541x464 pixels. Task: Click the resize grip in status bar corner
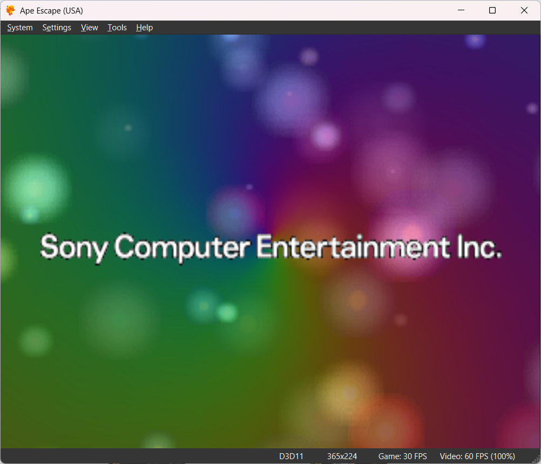pos(537,460)
